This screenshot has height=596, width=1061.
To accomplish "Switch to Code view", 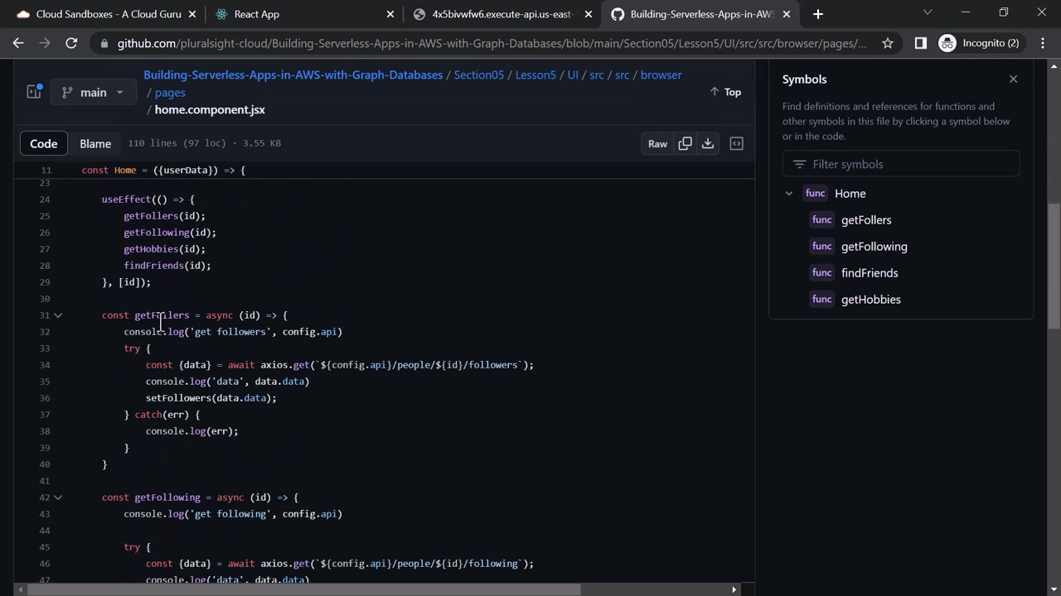I will click(43, 143).
